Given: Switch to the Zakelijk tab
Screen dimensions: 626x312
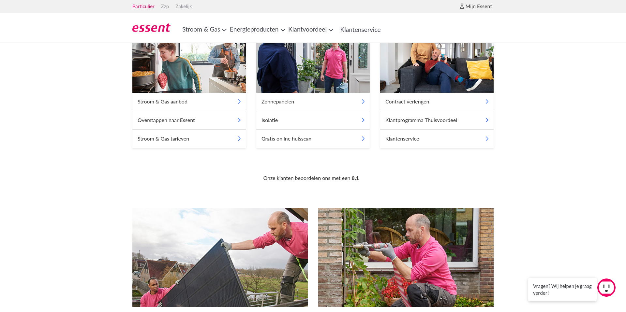Looking at the screenshot, I should point(184,7).
